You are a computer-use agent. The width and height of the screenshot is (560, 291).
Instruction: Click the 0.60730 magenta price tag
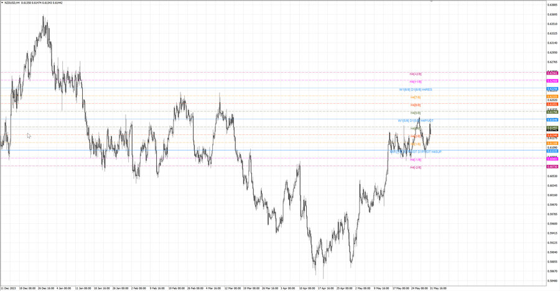coord(553,167)
